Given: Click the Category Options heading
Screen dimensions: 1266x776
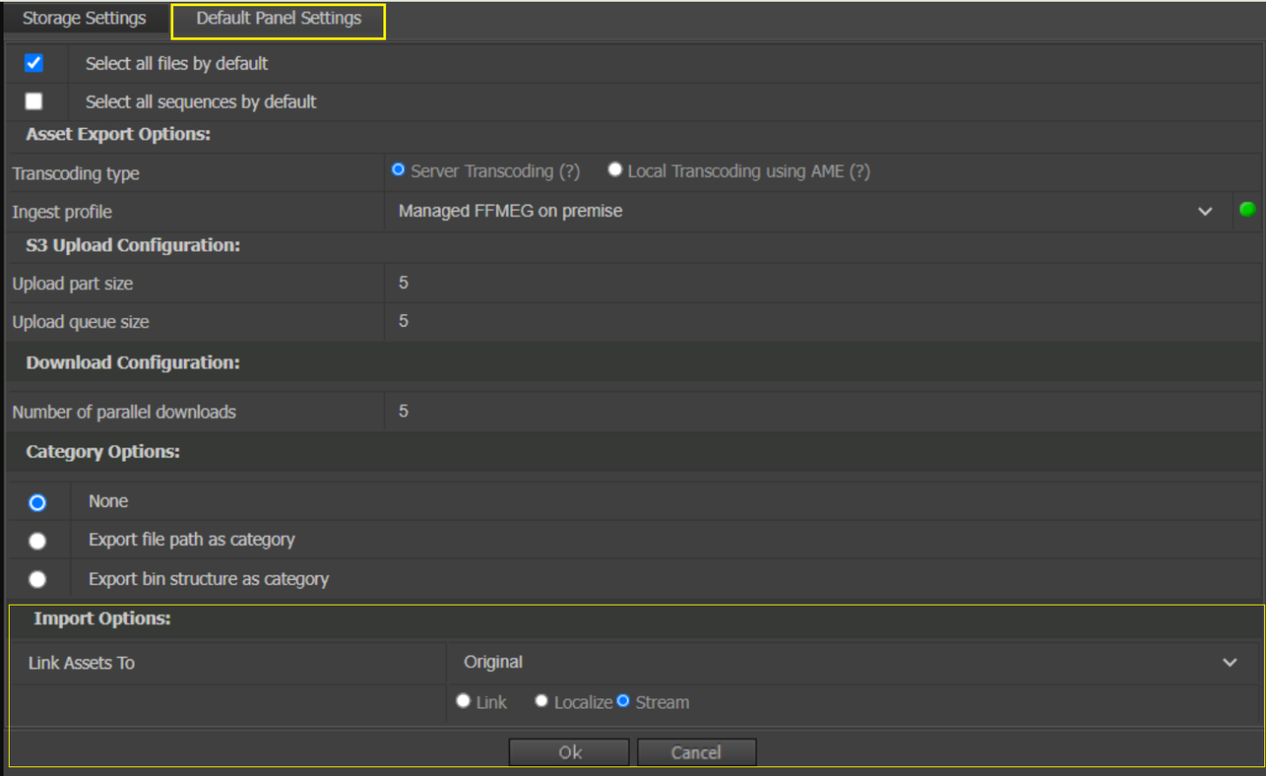Looking at the screenshot, I should click(x=102, y=452).
